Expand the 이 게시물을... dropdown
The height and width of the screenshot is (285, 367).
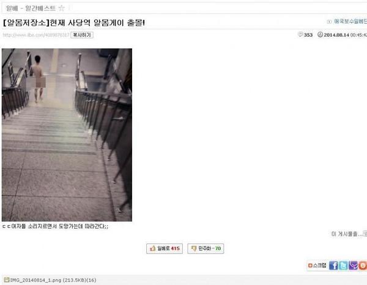(349, 233)
